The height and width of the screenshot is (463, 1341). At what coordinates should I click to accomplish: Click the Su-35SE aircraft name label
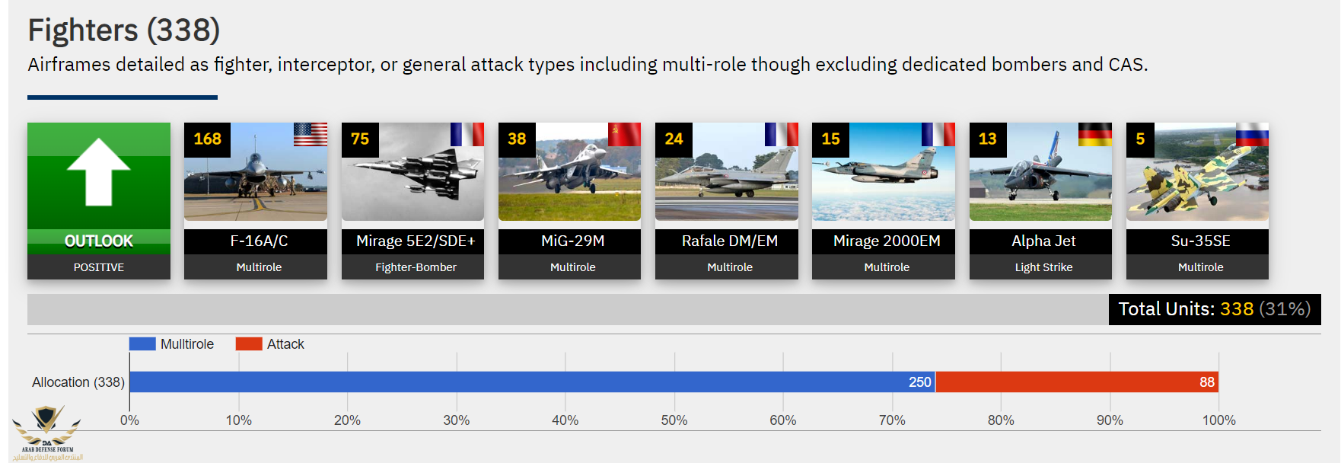pyautogui.click(x=1200, y=241)
